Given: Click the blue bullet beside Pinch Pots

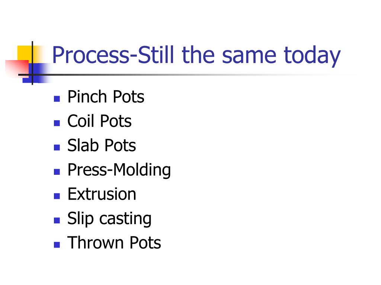Looking at the screenshot, I should pyautogui.click(x=57, y=99).
